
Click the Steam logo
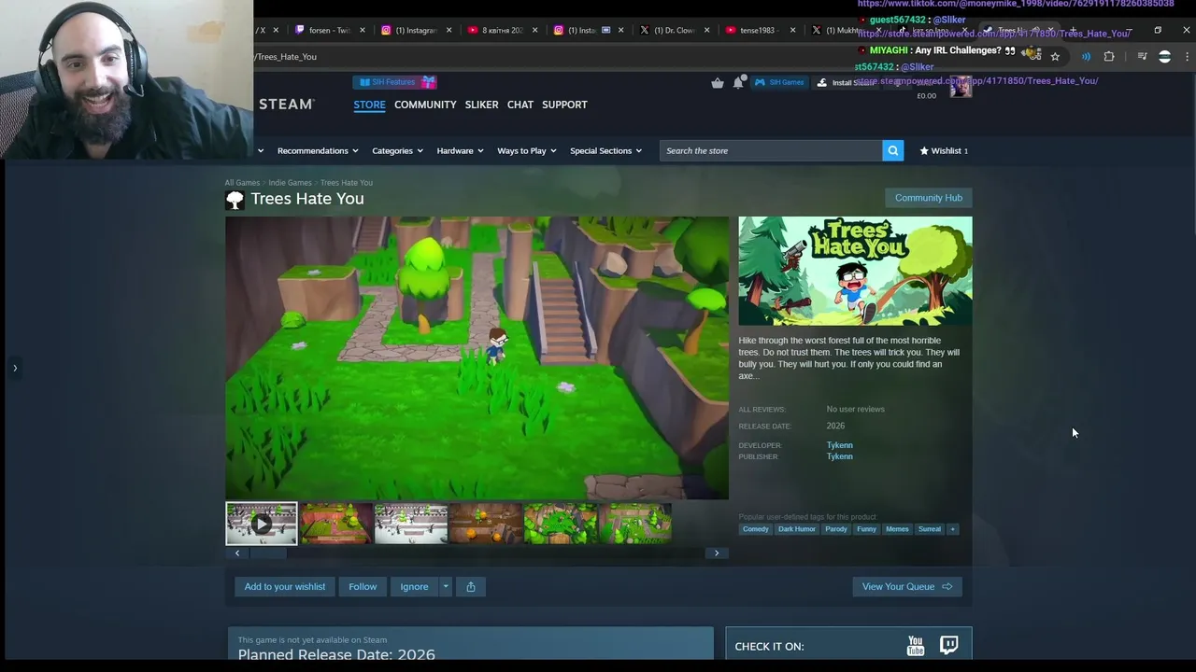point(286,105)
